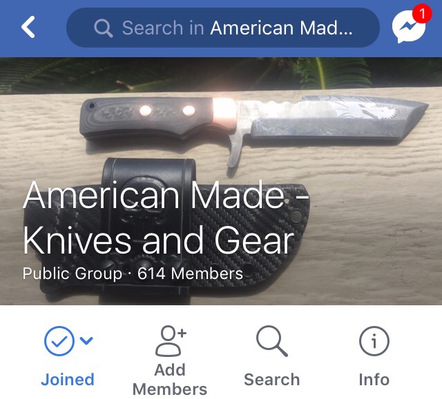
Task: Open Messenger chat icon
Action: 408,27
